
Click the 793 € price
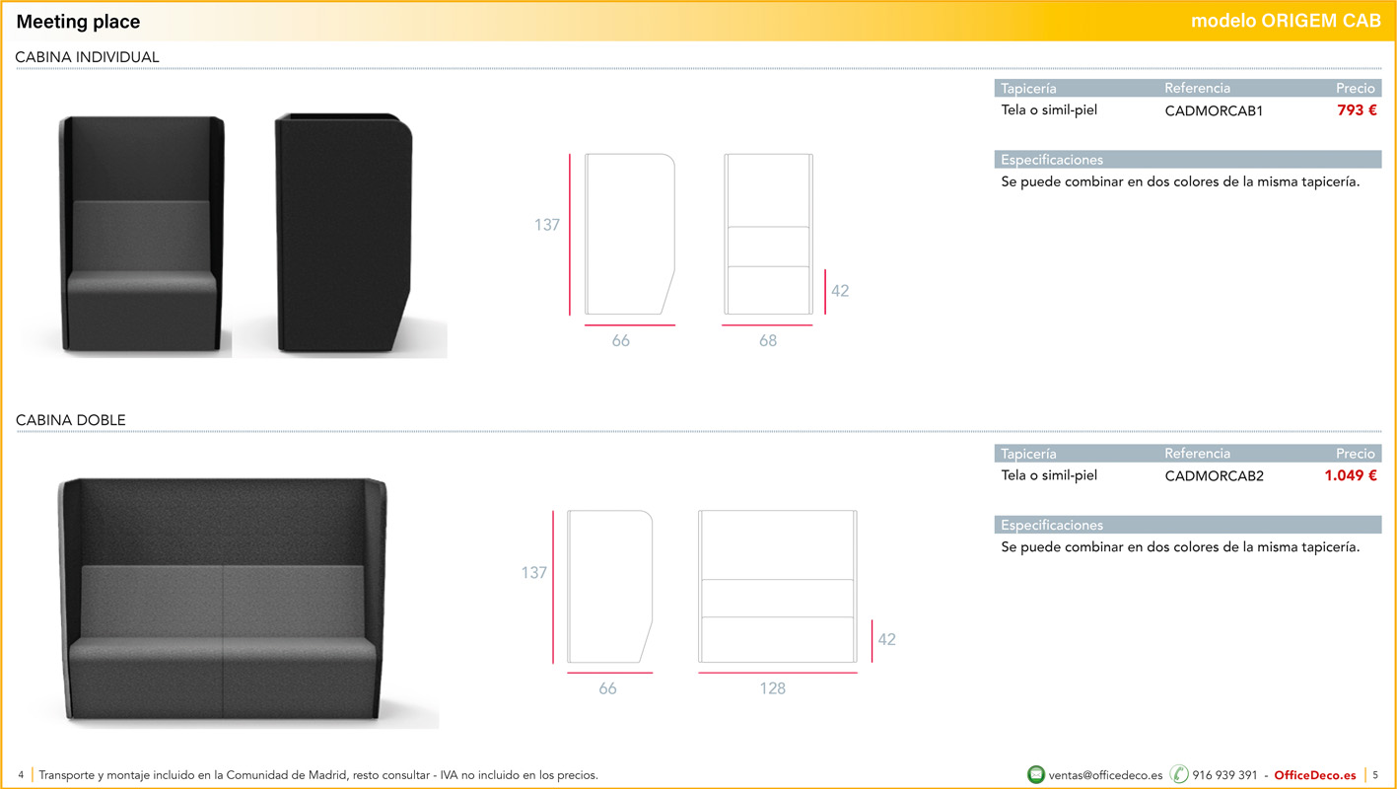[1357, 110]
